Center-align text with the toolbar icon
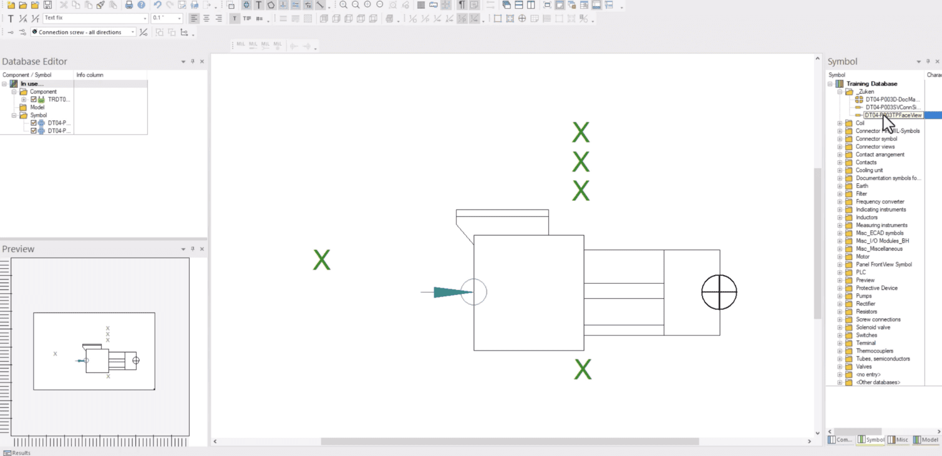Screen dimensions: 942x456 (x=206, y=19)
